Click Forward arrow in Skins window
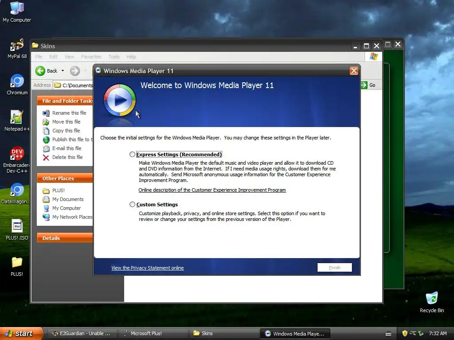Image resolution: width=454 pixels, height=340 pixels. [x=75, y=71]
